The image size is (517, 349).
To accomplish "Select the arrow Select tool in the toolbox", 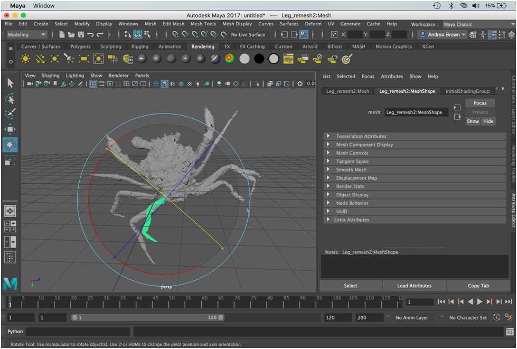I will [x=10, y=83].
